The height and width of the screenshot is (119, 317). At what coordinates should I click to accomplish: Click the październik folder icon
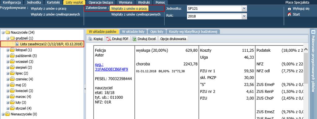(x=12, y=56)
